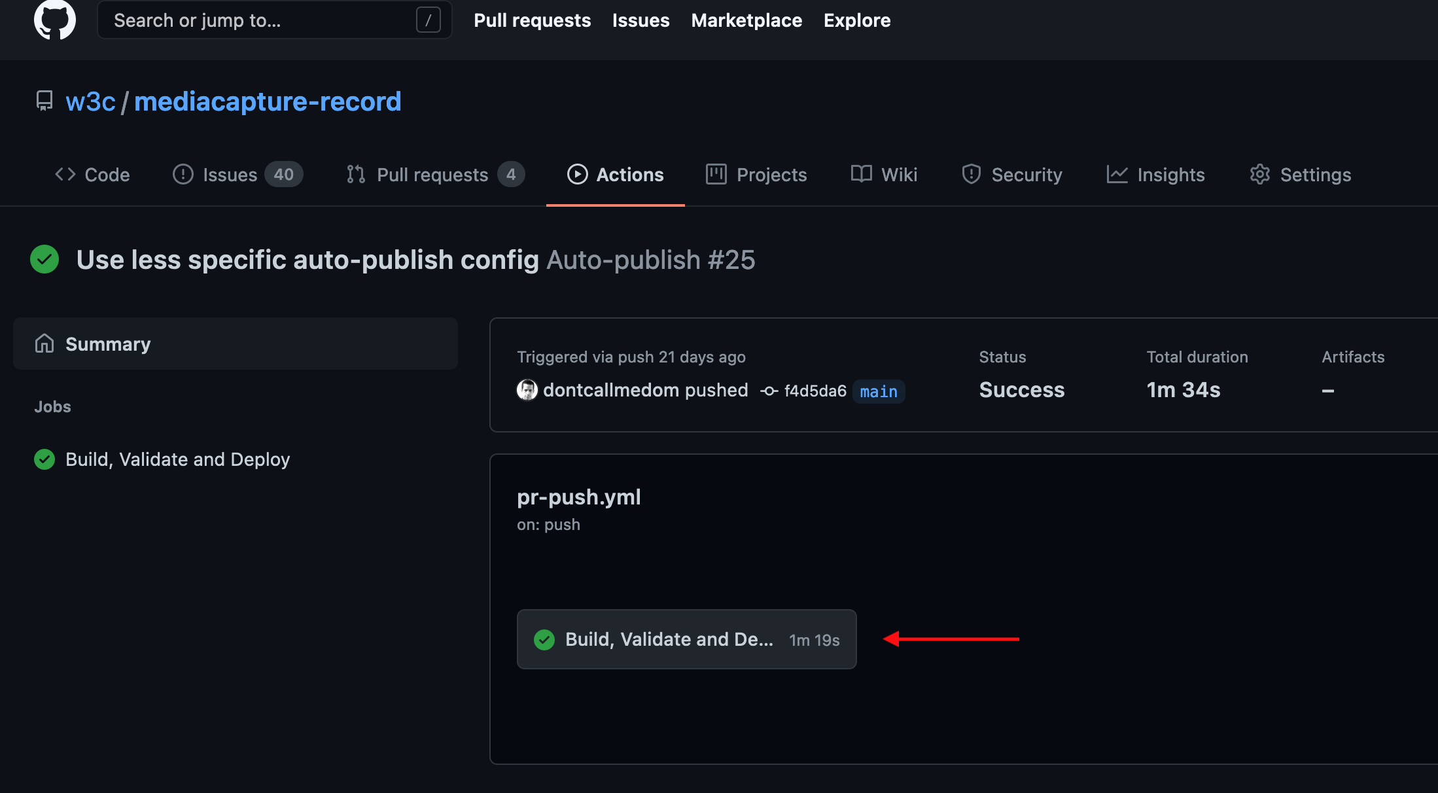Click the GitHub Octocat logo
Screen dimensions: 1438x793
click(55, 20)
